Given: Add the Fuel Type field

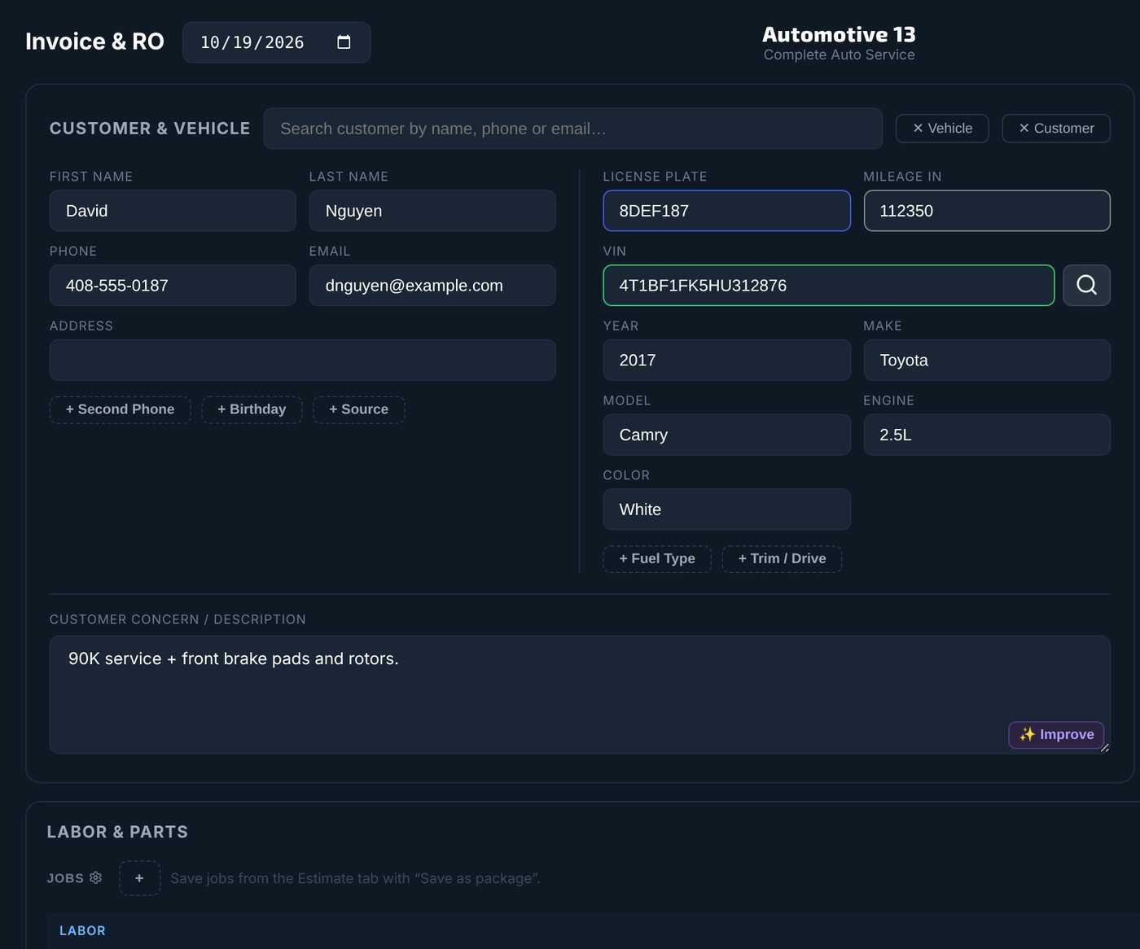Looking at the screenshot, I should (x=657, y=558).
